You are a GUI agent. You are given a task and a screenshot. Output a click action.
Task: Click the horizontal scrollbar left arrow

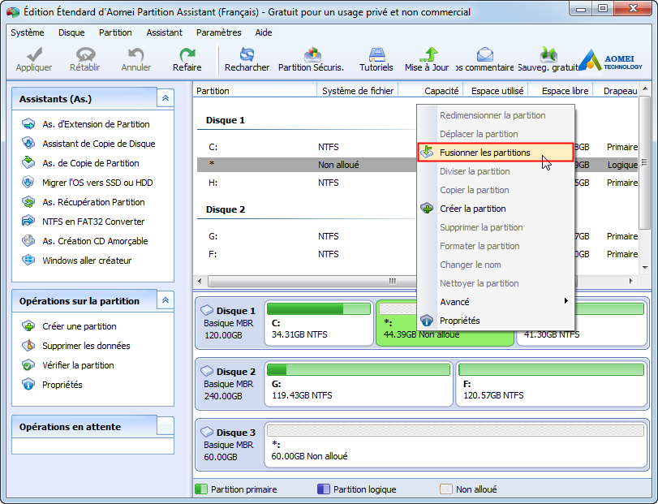click(x=200, y=281)
